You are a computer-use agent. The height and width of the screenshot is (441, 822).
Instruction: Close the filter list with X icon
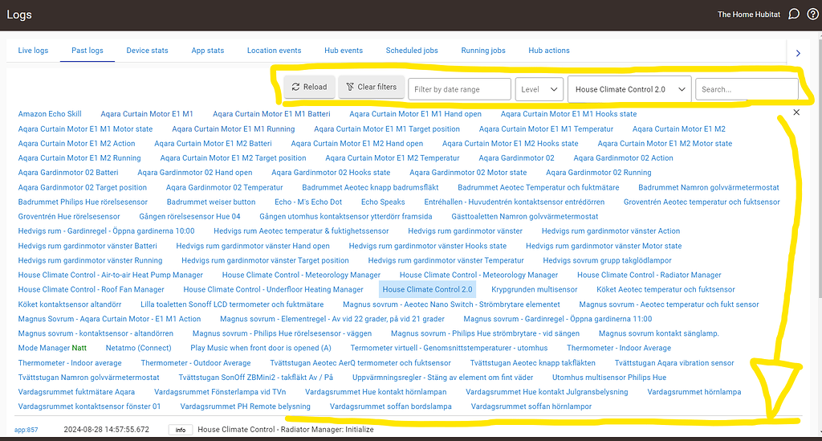click(x=796, y=112)
